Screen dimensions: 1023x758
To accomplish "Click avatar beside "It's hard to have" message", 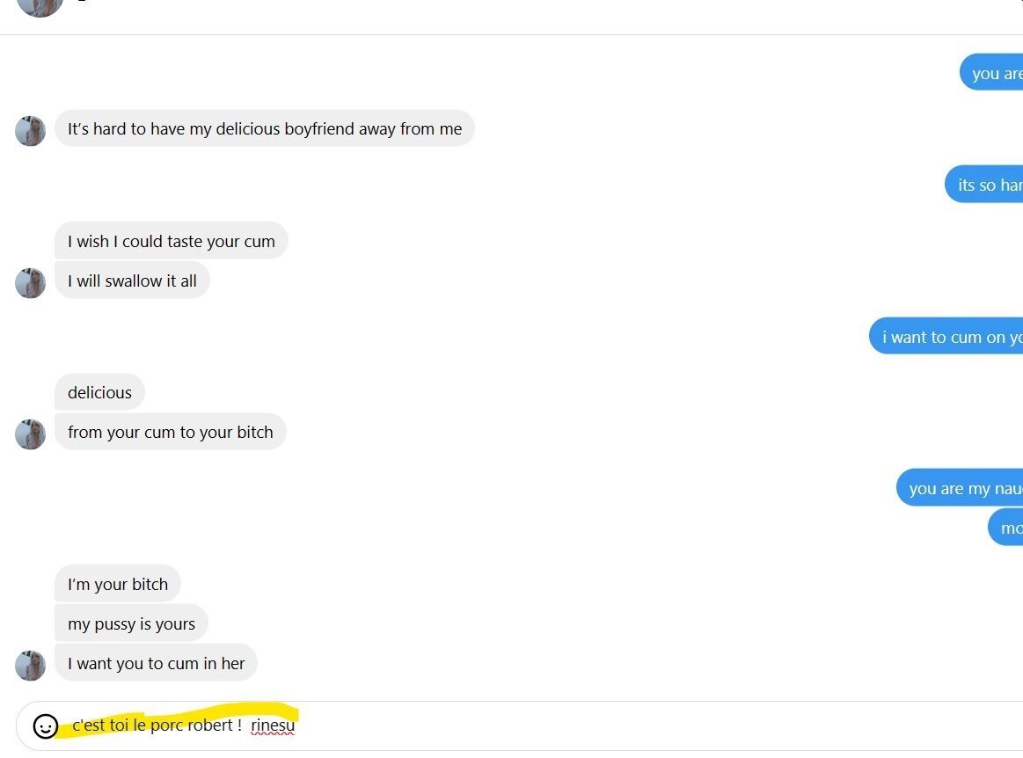I will (x=30, y=131).
